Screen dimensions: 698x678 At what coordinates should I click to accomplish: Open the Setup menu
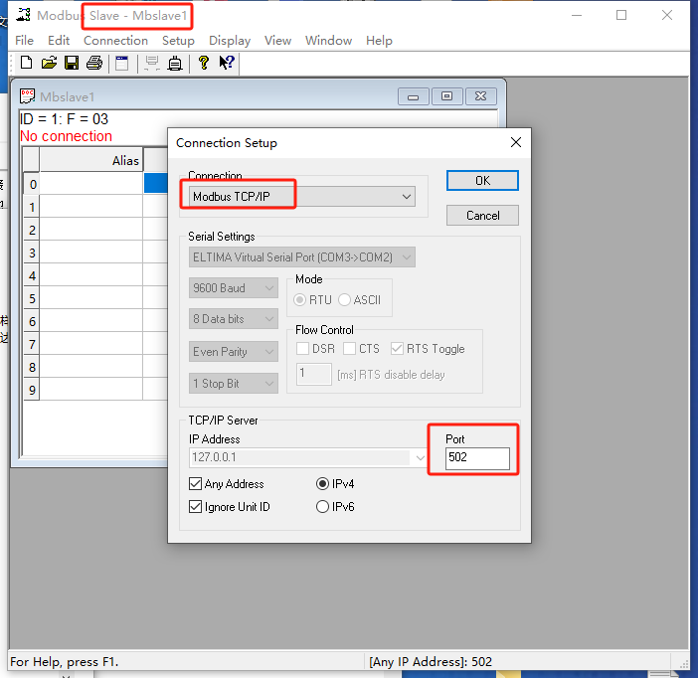point(178,41)
